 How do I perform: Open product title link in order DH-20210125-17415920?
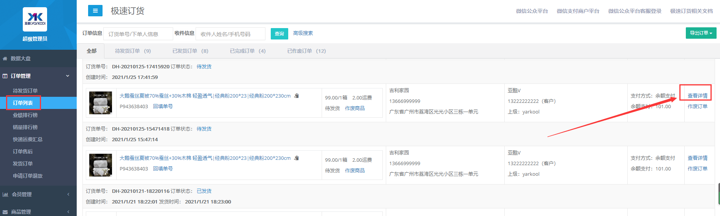click(205, 96)
